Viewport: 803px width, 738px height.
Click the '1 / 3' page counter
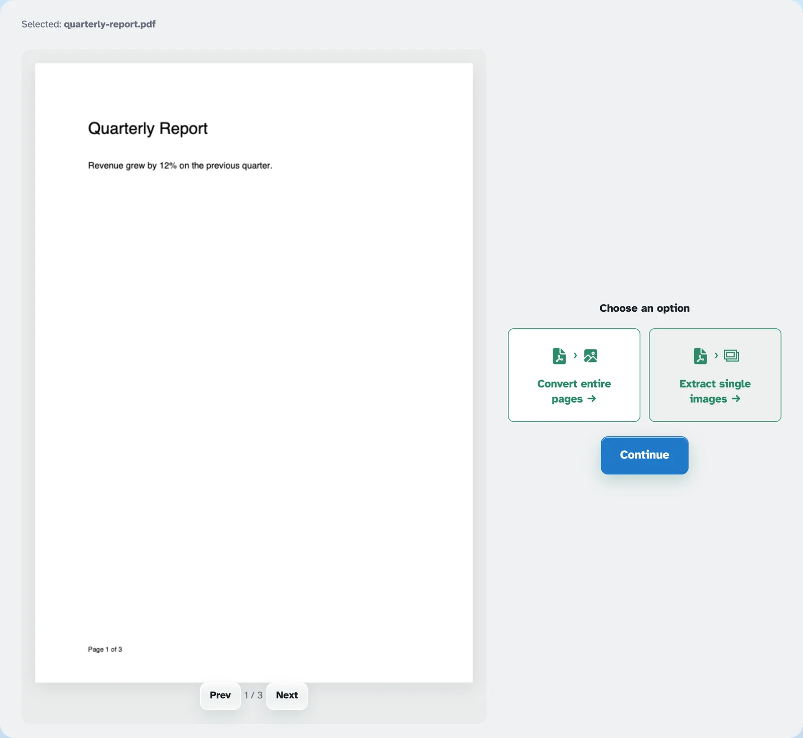tap(253, 695)
